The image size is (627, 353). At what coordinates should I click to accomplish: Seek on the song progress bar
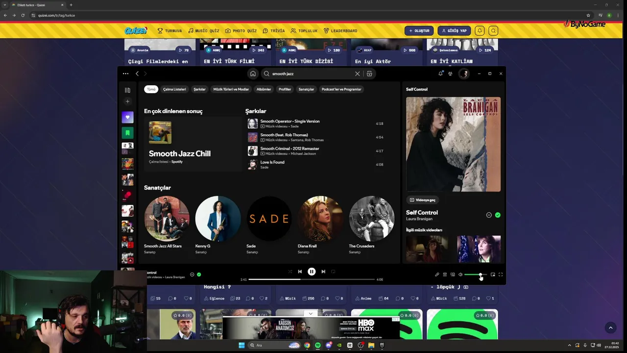[x=312, y=279]
